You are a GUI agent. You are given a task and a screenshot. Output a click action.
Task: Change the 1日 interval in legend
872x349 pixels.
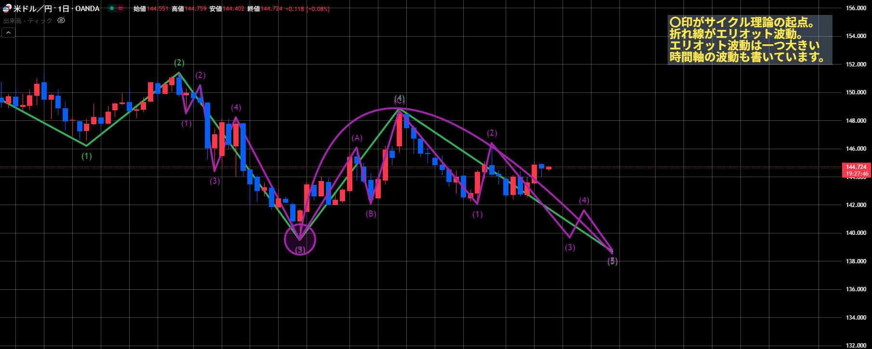pos(63,9)
